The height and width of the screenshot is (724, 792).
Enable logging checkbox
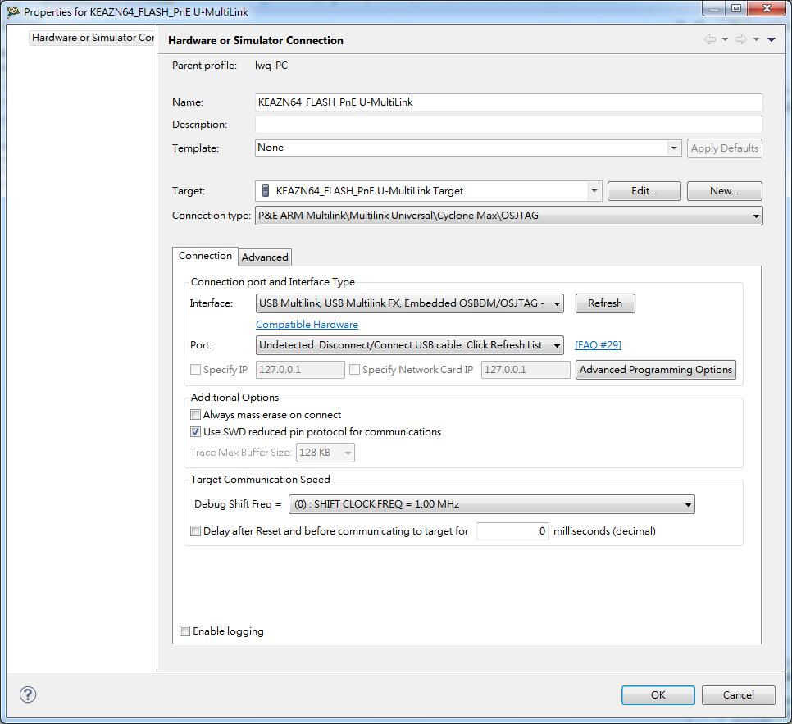pos(184,631)
